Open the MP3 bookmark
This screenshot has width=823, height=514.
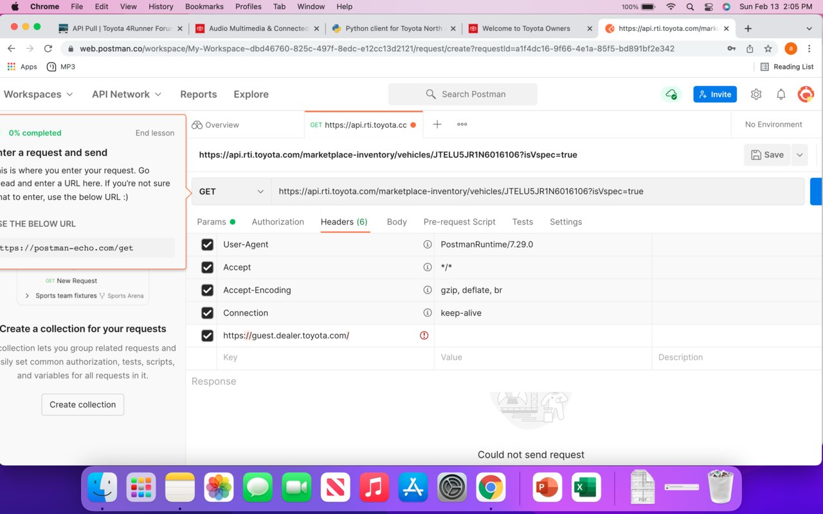61,67
